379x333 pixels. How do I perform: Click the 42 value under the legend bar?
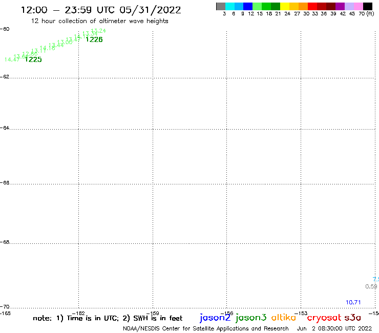pos(343,14)
